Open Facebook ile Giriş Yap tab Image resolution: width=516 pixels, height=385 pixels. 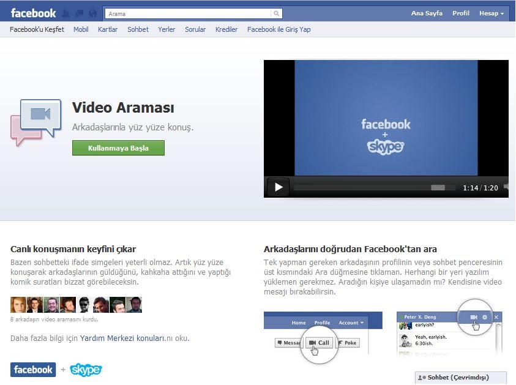tap(279, 29)
